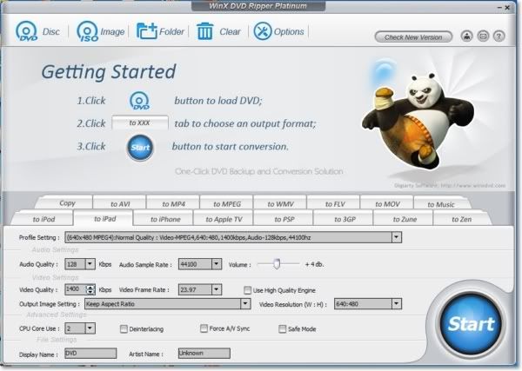Switch to the 'to 3GP' tab
This screenshot has width=522, height=371.
click(345, 219)
